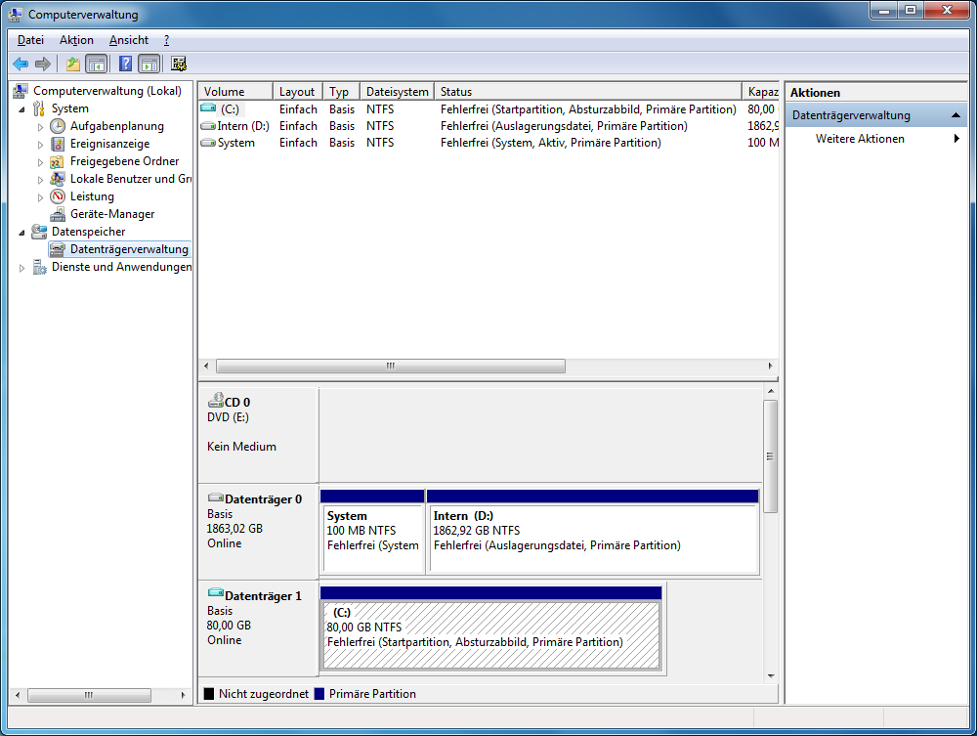The image size is (977, 736).
Task: Click the CD 0 drive icon
Action: coord(216,400)
